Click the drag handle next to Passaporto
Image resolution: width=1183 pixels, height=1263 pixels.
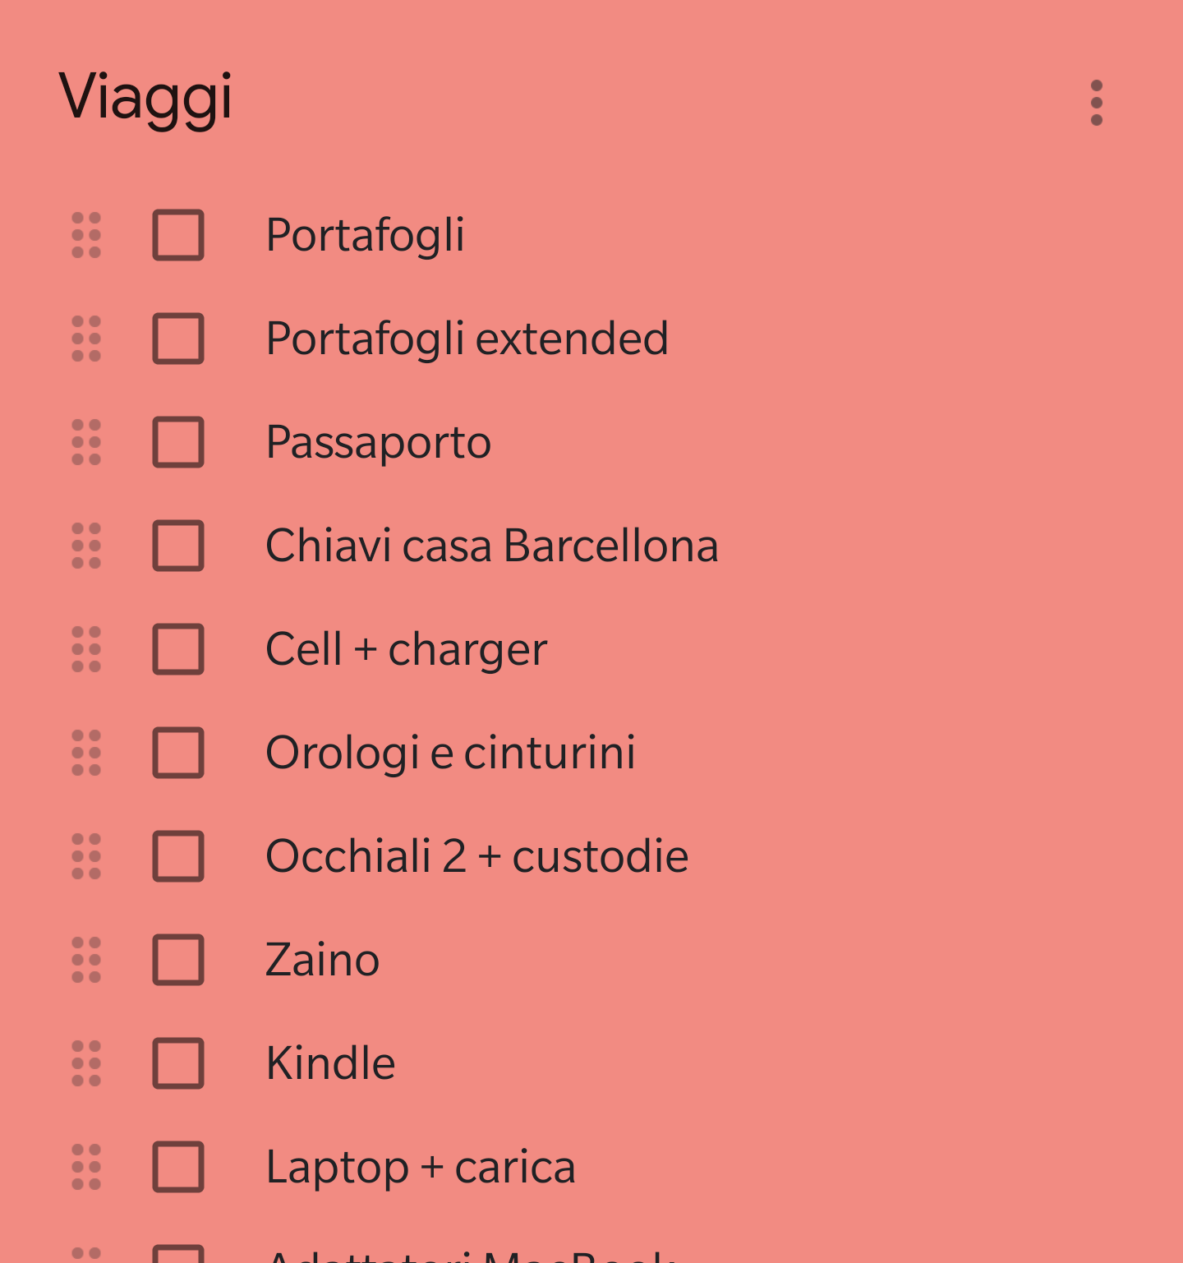86,442
